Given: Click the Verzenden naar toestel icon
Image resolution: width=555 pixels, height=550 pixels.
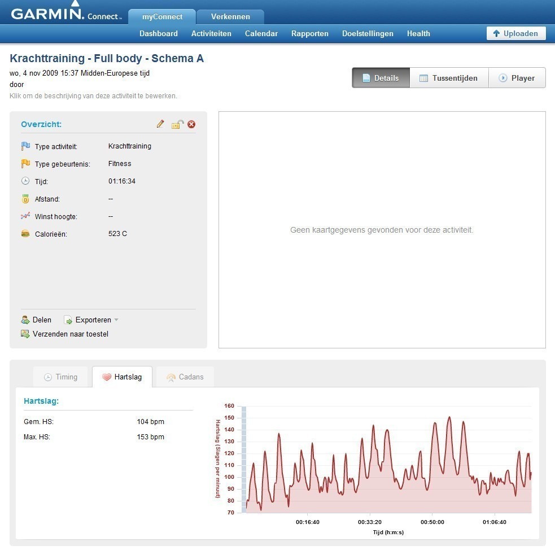Looking at the screenshot, I should point(25,334).
